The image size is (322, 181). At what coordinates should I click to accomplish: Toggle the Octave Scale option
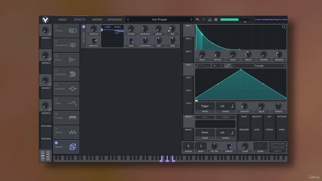277,147
